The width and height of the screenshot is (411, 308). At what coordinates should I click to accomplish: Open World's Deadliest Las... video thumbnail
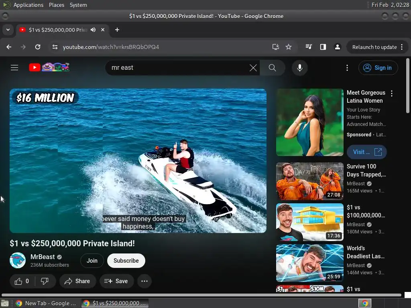[309, 263]
